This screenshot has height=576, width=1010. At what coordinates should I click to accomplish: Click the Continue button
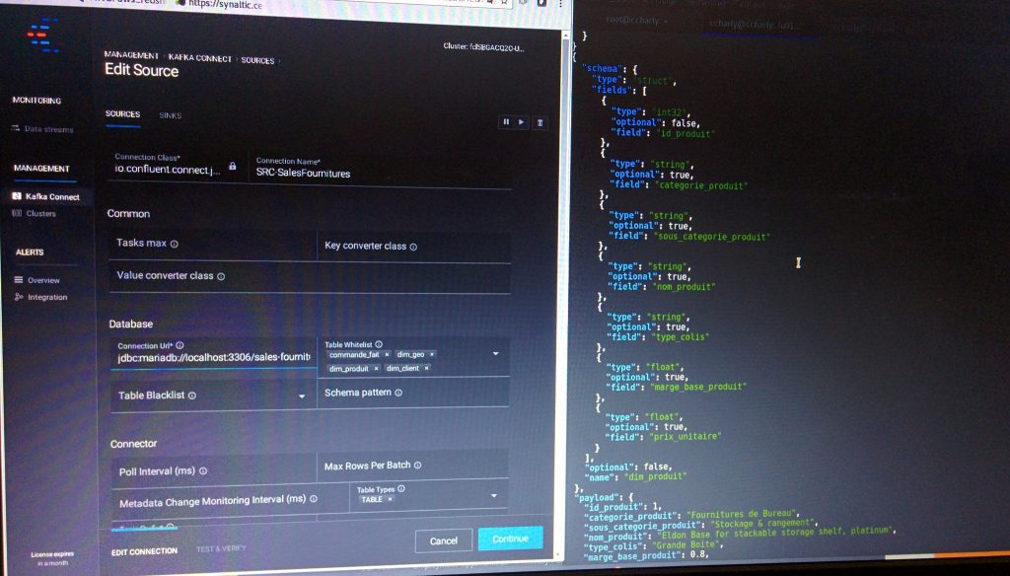tap(511, 540)
